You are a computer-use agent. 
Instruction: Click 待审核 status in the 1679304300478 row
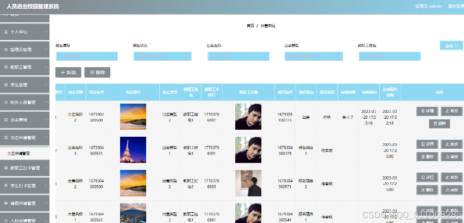pyautogui.click(x=327, y=151)
